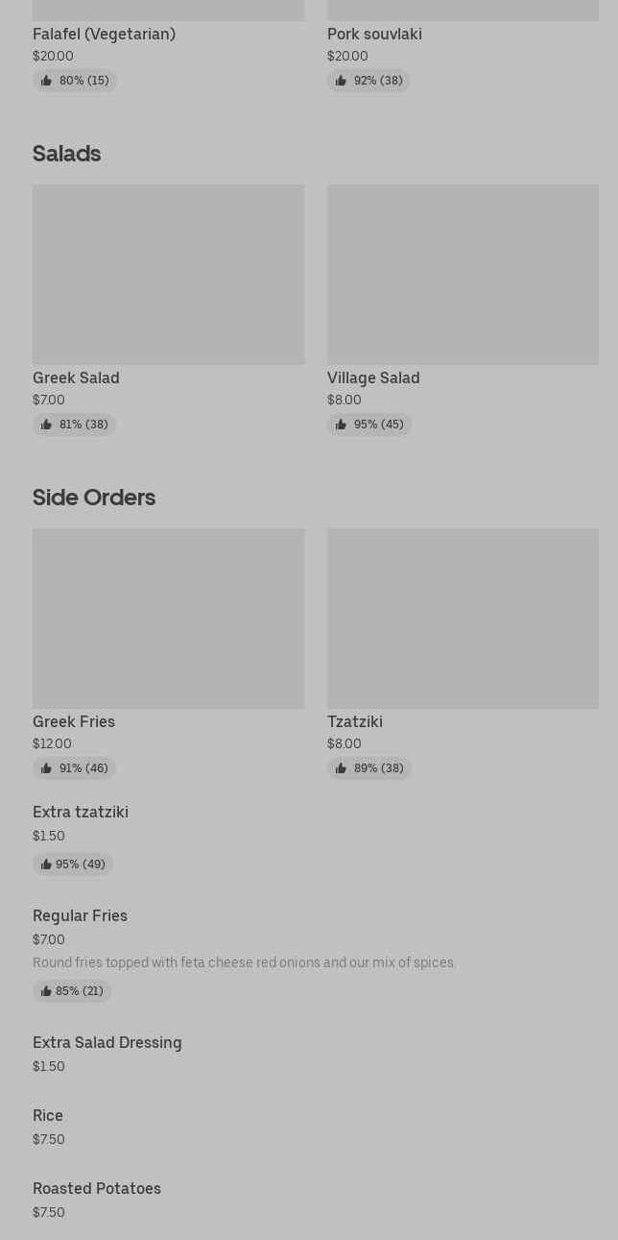Click thumbs-up icon on Falafel rating
Viewport: 618px width, 1240px height.
click(x=46, y=81)
